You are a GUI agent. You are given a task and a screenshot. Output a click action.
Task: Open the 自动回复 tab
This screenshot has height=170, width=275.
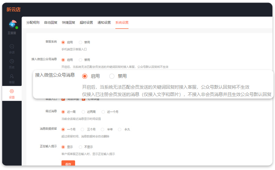[x=51, y=22]
